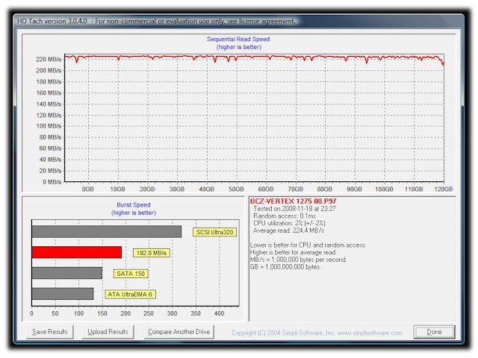Click the OCZ-VERTEX 1275 00.P97 drive name

(293, 201)
